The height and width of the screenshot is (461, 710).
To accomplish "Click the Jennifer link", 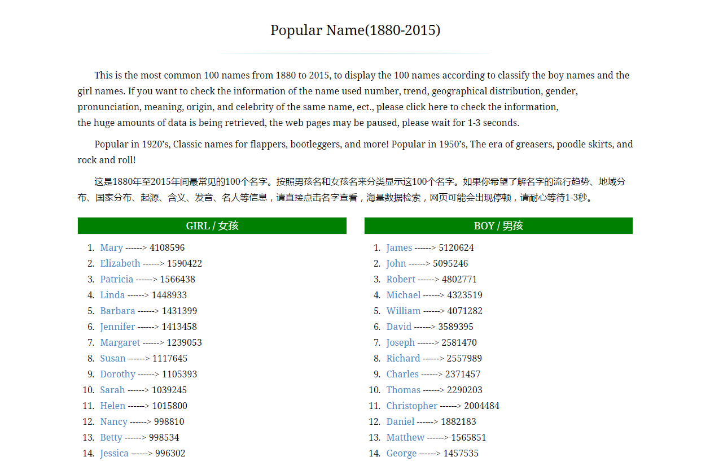I will coord(117,327).
